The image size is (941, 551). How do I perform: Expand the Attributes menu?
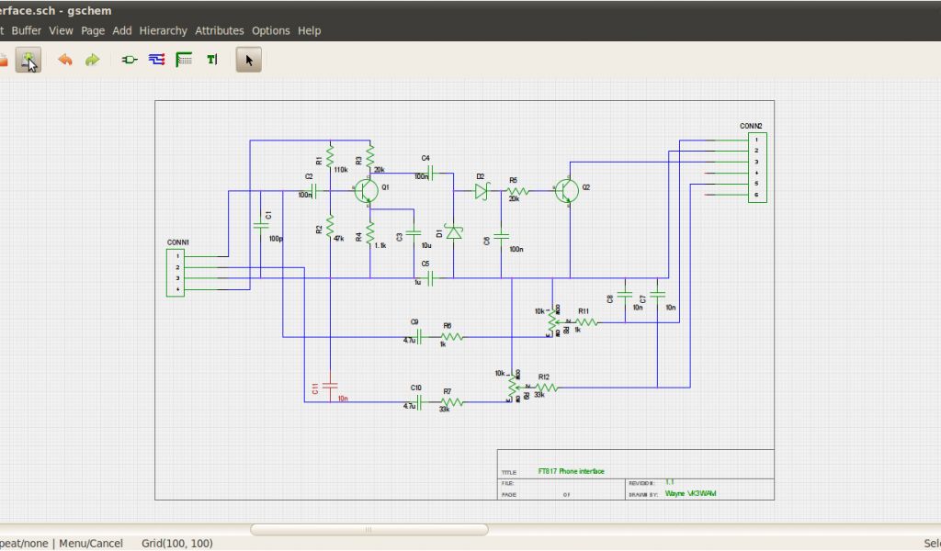(x=220, y=30)
